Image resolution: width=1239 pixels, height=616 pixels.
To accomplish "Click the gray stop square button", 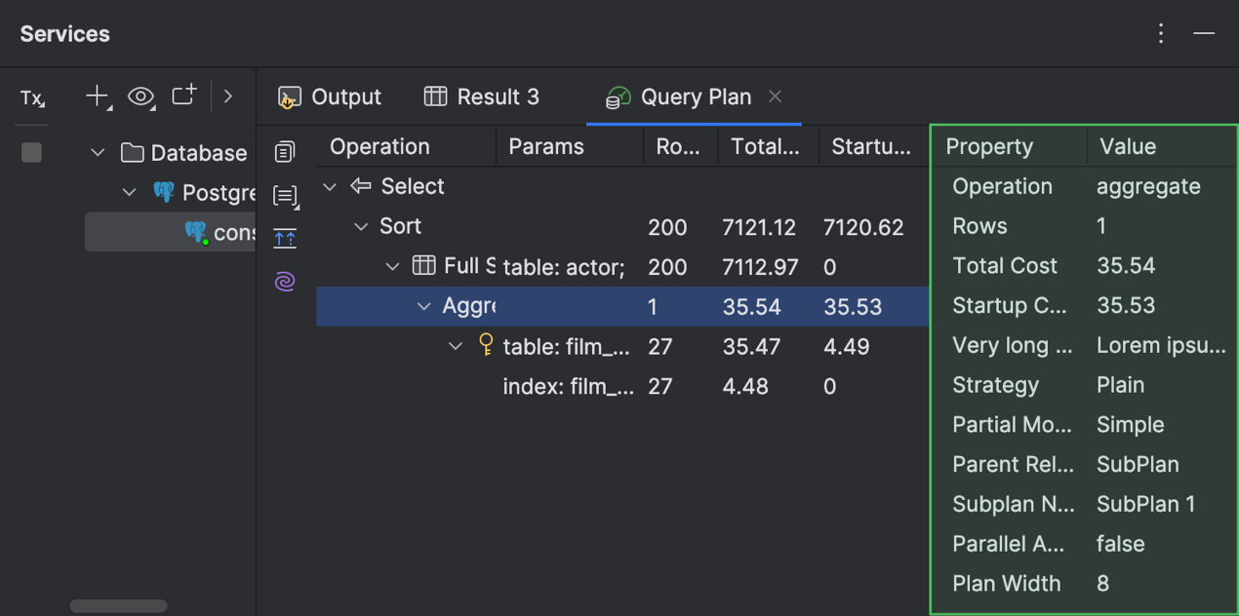I will (32, 152).
